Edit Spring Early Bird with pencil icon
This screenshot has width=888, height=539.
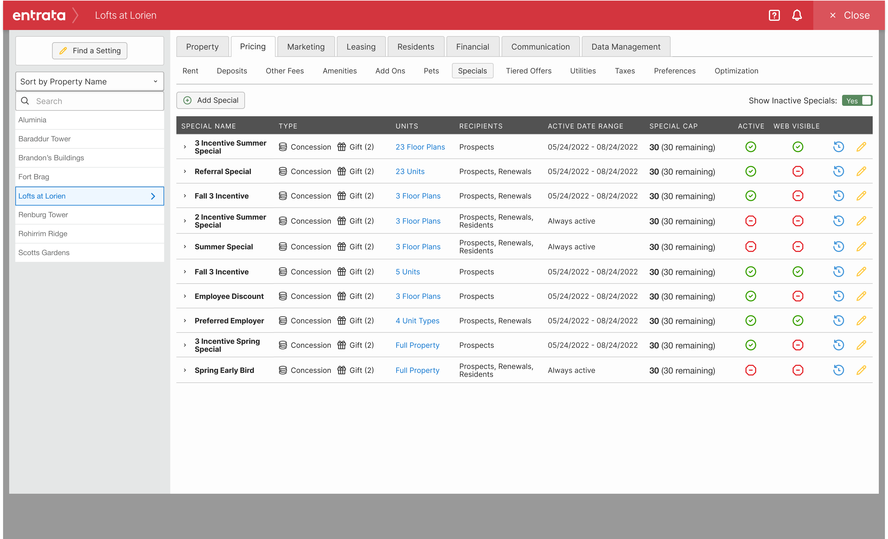point(861,370)
